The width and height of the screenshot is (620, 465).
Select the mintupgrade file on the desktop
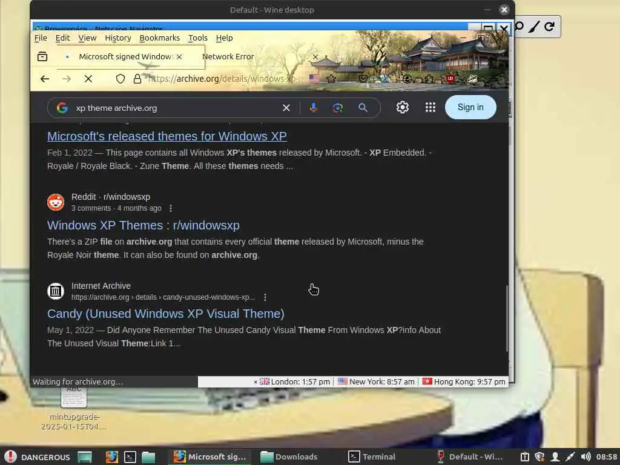(x=73, y=407)
